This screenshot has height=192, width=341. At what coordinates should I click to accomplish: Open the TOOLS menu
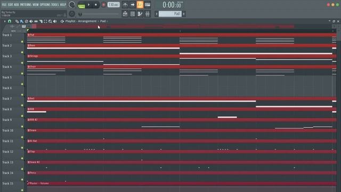point(55,5)
